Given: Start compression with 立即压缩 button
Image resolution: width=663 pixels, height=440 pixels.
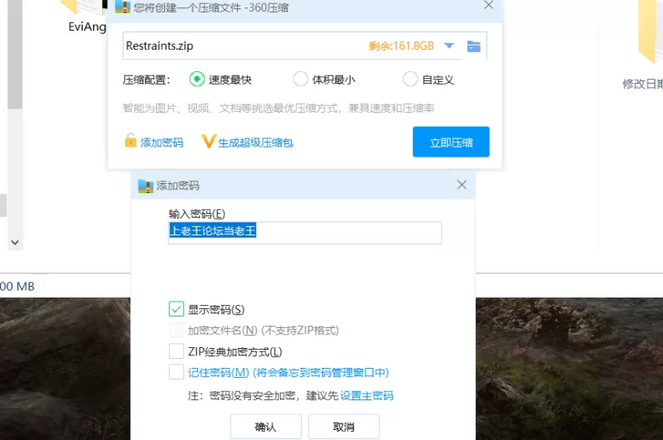Looking at the screenshot, I should point(451,142).
